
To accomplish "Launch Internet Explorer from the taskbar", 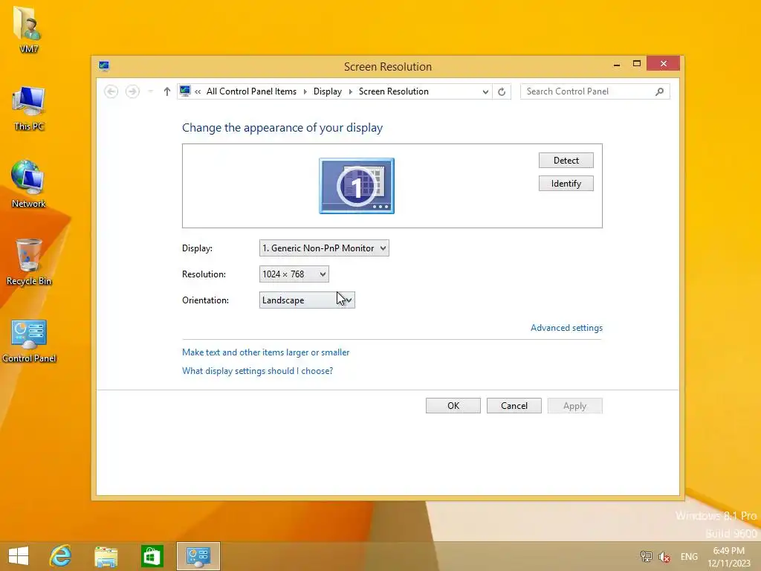I will point(61,556).
